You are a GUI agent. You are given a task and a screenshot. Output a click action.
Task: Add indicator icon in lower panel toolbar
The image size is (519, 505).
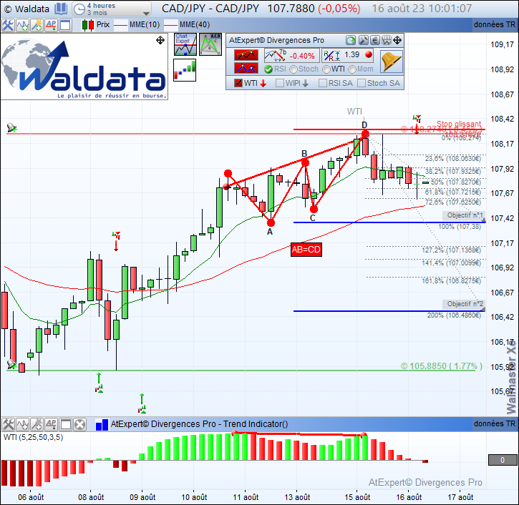pos(22,424)
